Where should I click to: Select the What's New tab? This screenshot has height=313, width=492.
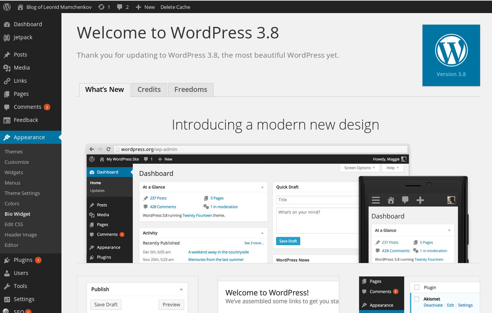(x=104, y=90)
